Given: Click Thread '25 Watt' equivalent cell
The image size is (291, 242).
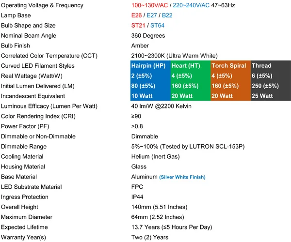Looking at the screenshot, I should click(271, 96).
